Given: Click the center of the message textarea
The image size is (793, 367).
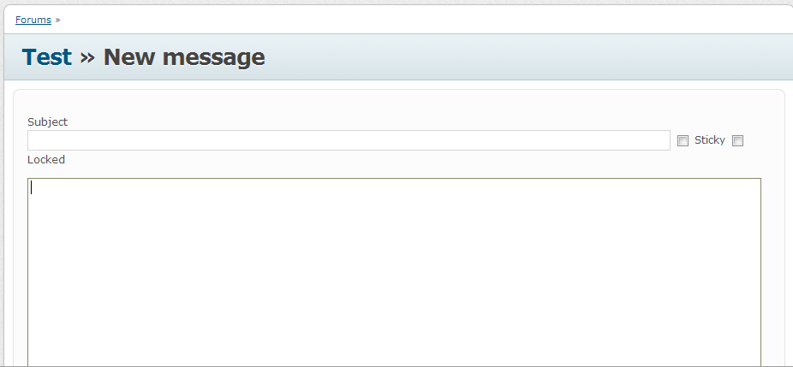Looking at the screenshot, I should (x=394, y=272).
